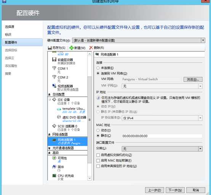Click the green plus 新建 icon
Viewport: 211px width, 195px height.
tap(72, 48)
